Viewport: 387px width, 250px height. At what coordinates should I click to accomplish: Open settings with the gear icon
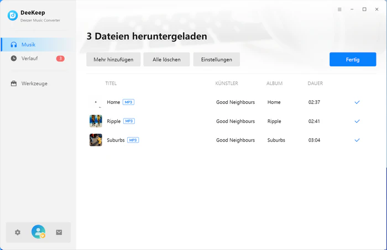[18, 232]
